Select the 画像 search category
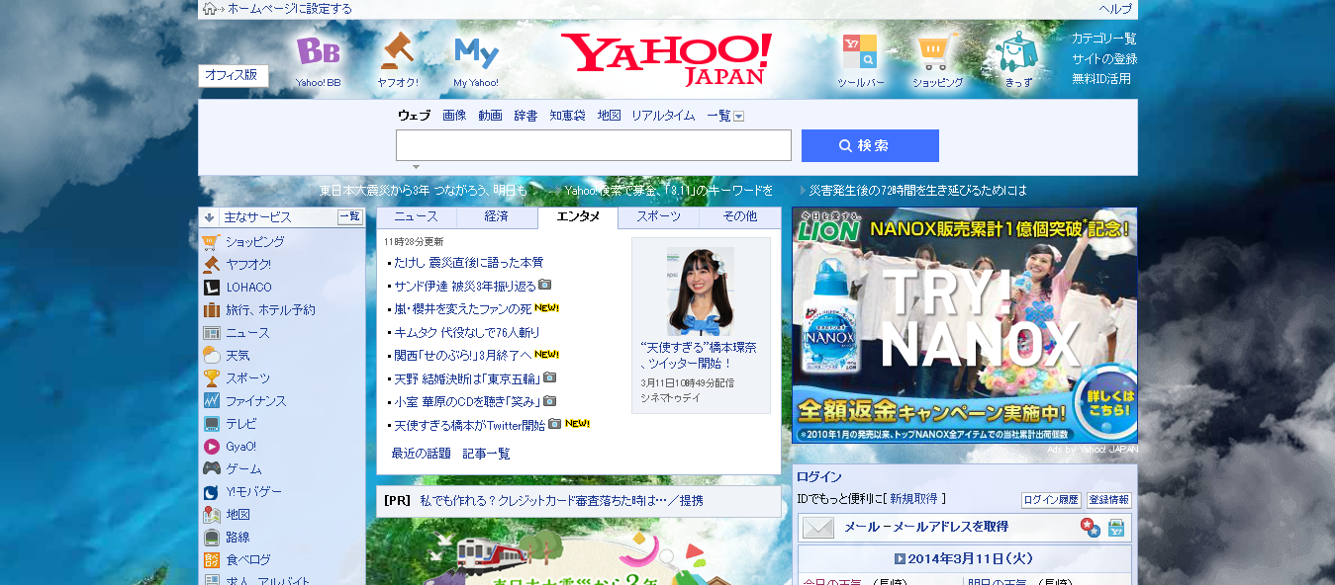The width and height of the screenshot is (1335, 585). point(454,116)
